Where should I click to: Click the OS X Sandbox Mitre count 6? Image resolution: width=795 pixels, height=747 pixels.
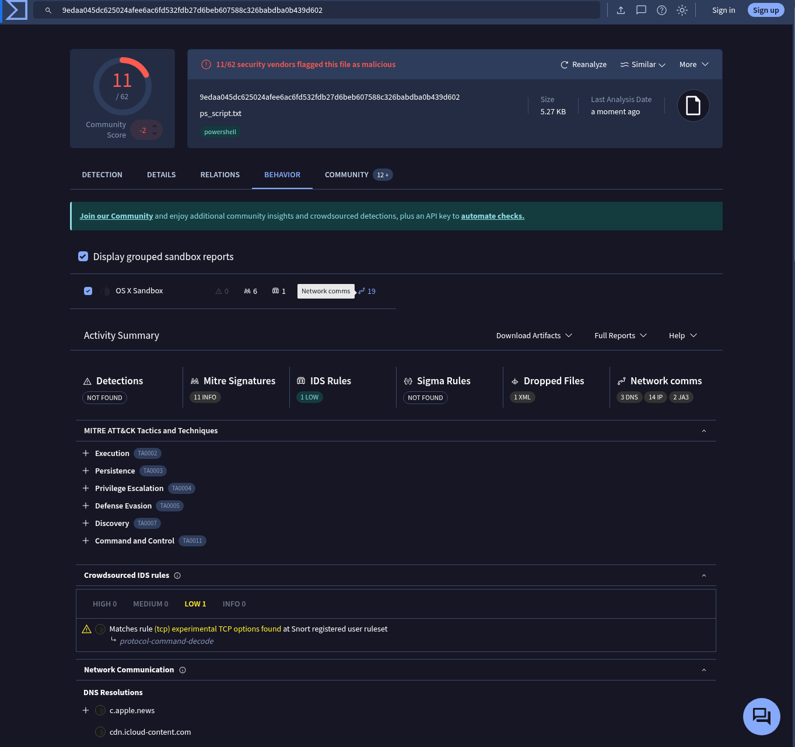coord(250,291)
